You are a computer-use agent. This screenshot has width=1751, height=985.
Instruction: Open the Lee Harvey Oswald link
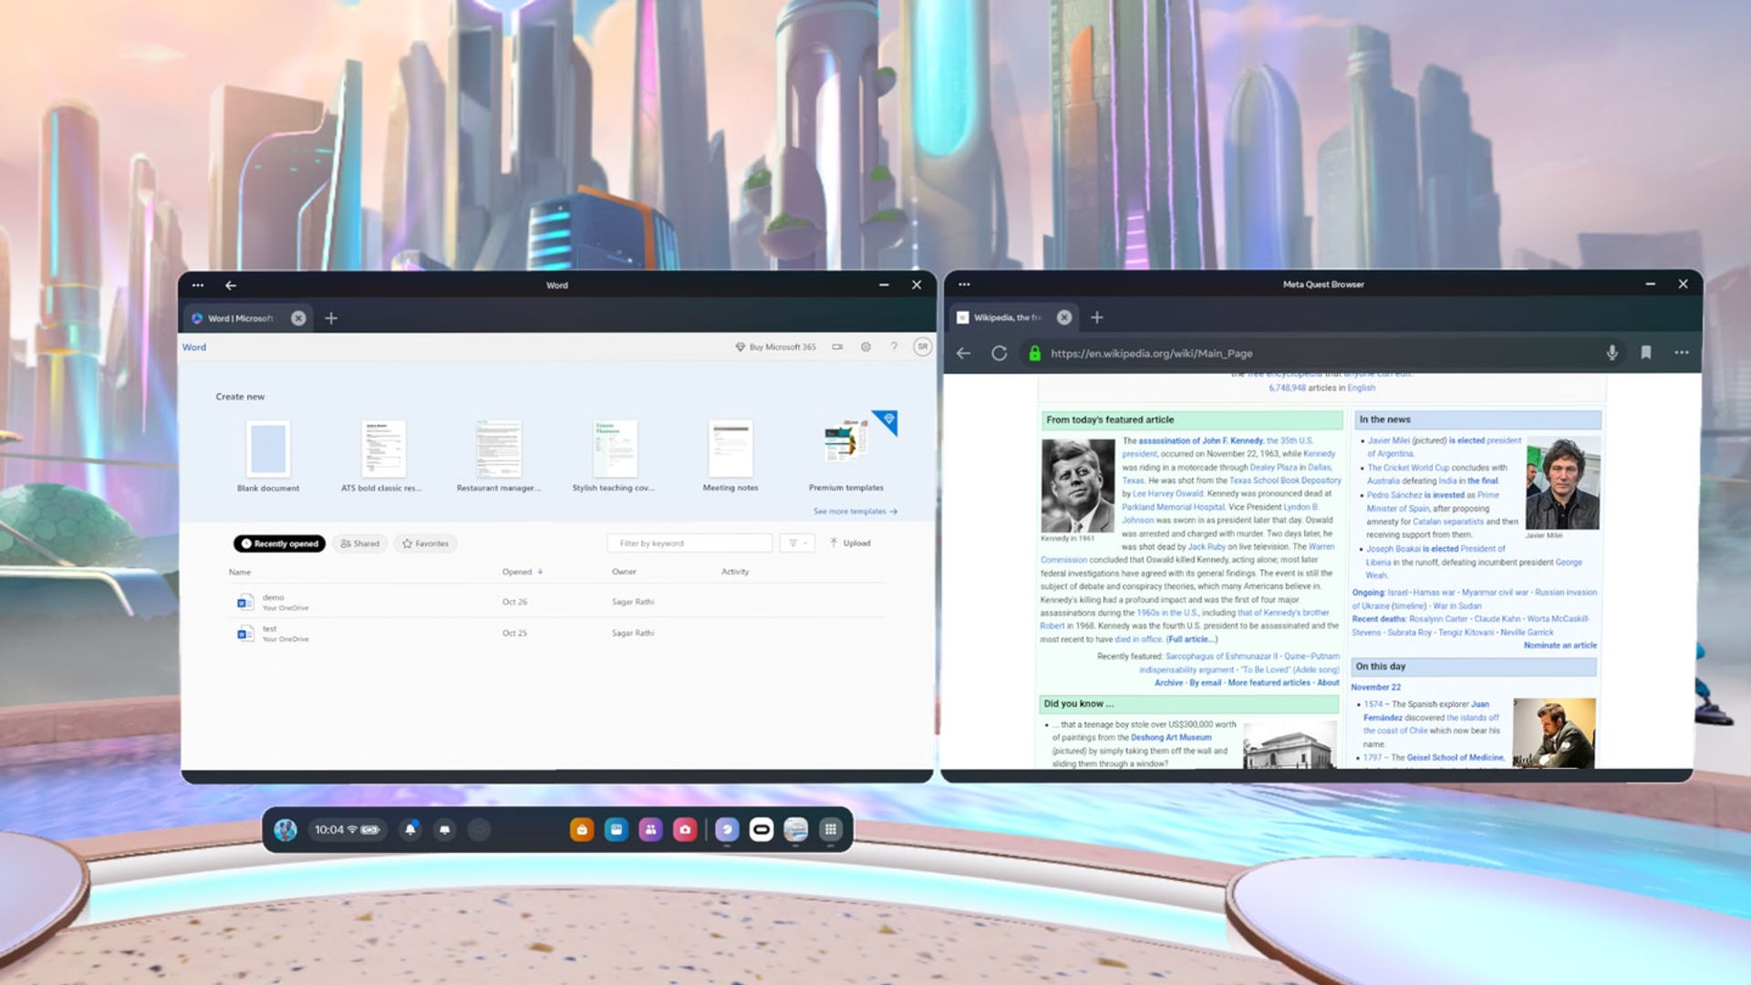click(x=1168, y=493)
